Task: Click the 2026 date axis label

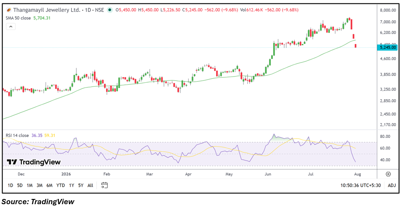Action: click(x=66, y=174)
